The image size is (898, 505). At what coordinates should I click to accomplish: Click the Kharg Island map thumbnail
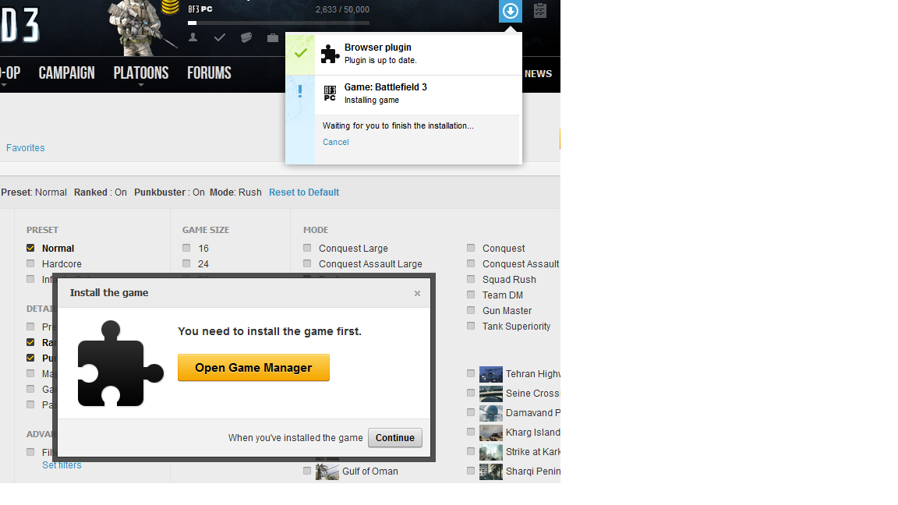tap(491, 433)
